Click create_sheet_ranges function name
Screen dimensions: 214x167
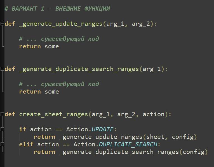pyautogui.click(x=54, y=114)
